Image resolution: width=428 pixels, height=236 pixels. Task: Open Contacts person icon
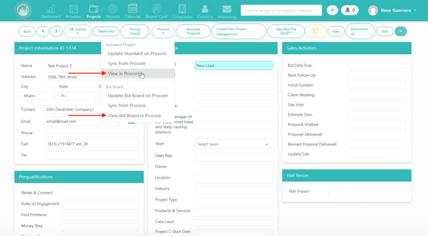pos(204,12)
